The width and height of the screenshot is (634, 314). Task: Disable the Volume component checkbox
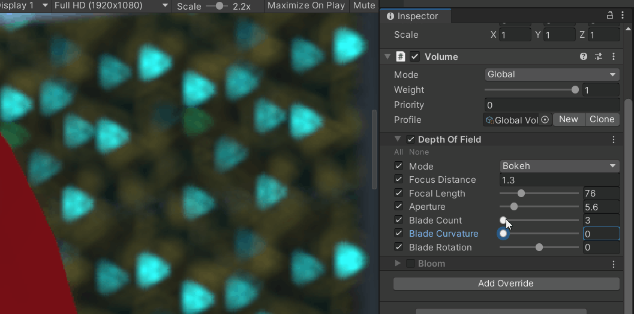414,56
